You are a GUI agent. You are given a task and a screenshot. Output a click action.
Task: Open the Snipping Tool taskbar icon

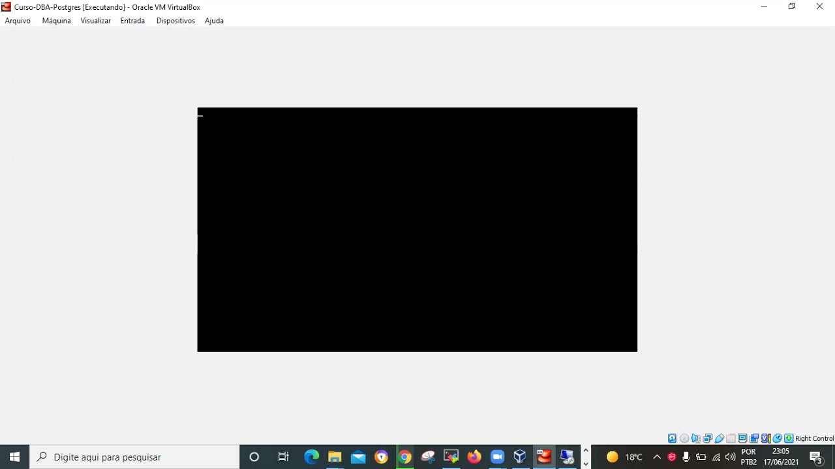click(x=428, y=457)
